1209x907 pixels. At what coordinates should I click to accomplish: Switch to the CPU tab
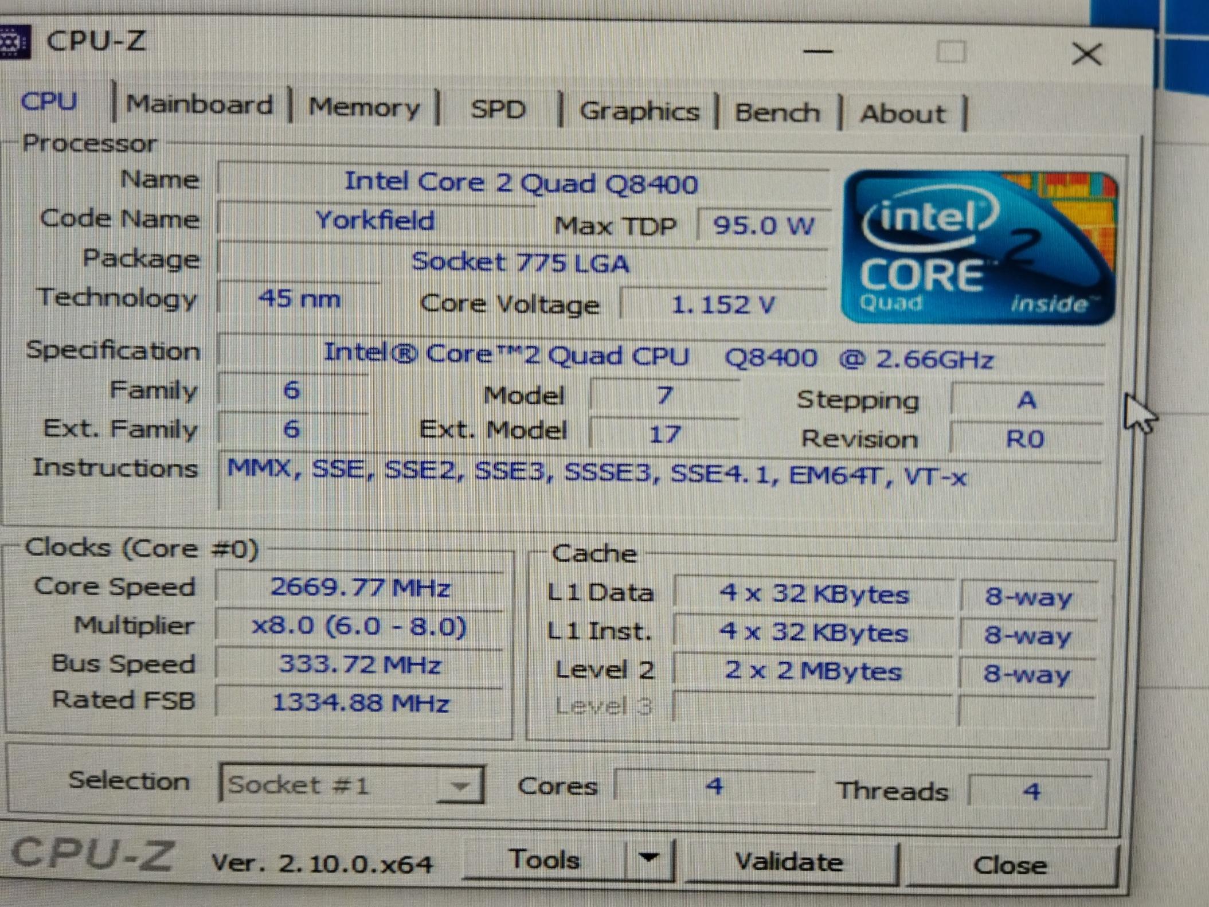pyautogui.click(x=49, y=101)
